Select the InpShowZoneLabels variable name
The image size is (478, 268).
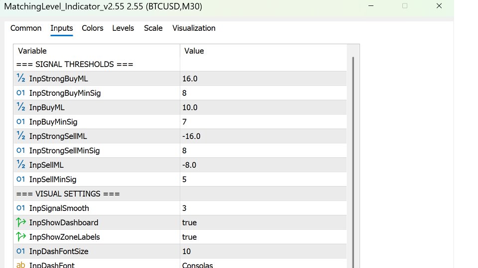[x=65, y=237]
